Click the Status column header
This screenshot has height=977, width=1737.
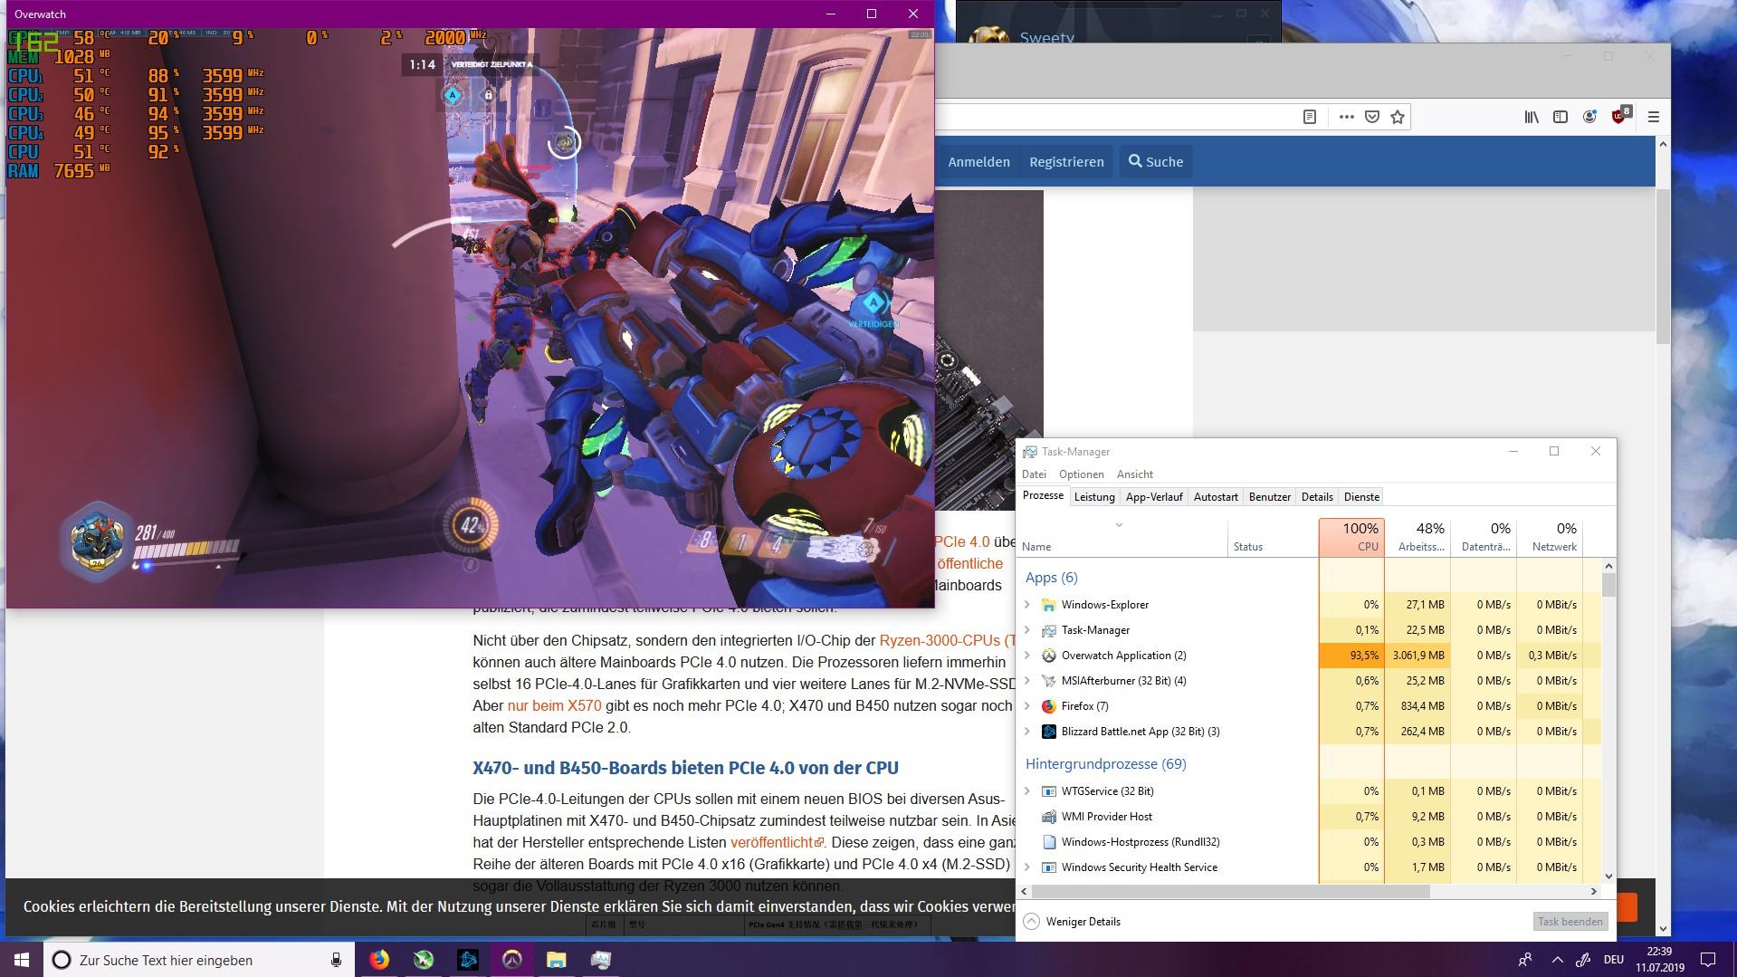click(x=1274, y=538)
